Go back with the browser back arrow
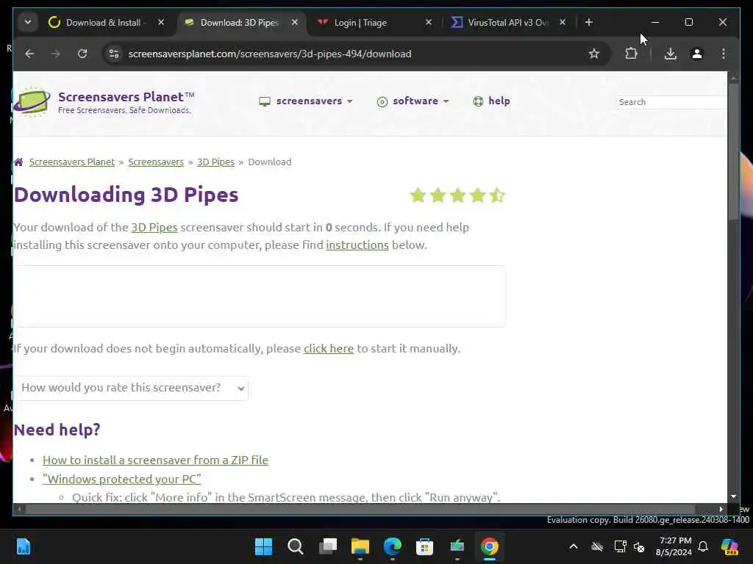 pyautogui.click(x=29, y=54)
